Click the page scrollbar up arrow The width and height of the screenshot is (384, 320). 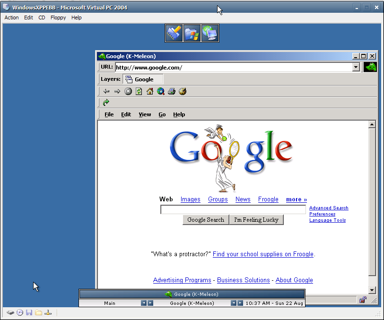372,124
